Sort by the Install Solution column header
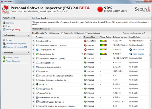The image size is (152, 109). (x=139, y=37)
